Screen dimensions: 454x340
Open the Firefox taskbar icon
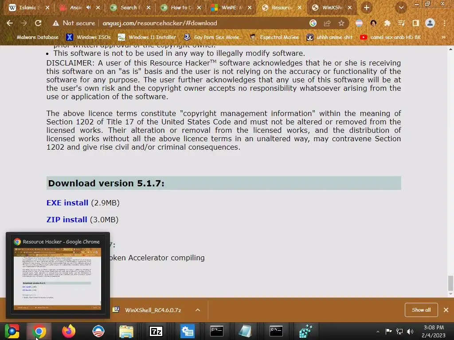point(69,331)
